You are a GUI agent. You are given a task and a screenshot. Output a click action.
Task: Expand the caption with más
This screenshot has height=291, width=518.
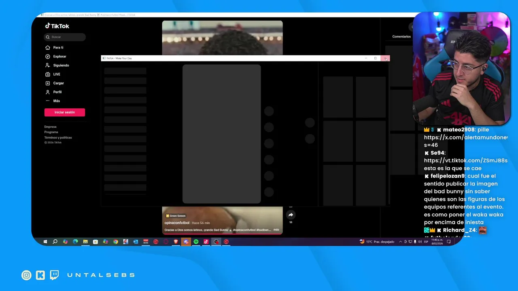276,230
